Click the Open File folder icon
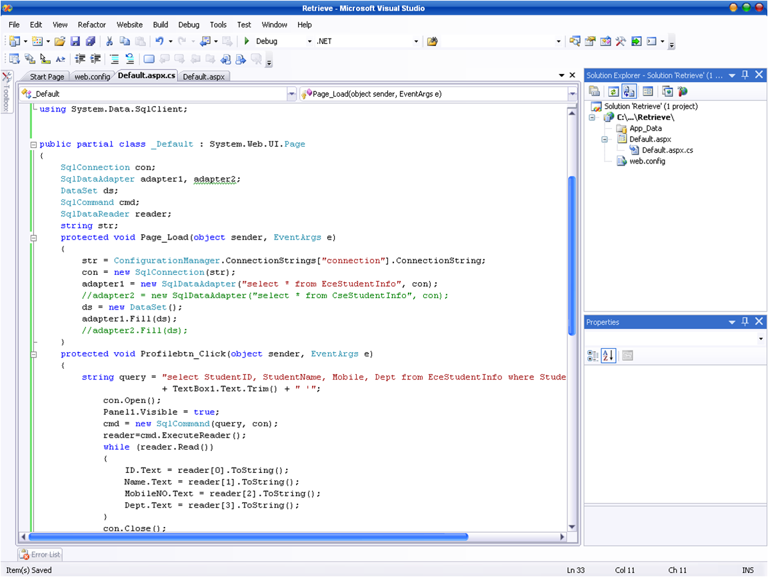This screenshot has width=768, height=577. click(x=60, y=41)
